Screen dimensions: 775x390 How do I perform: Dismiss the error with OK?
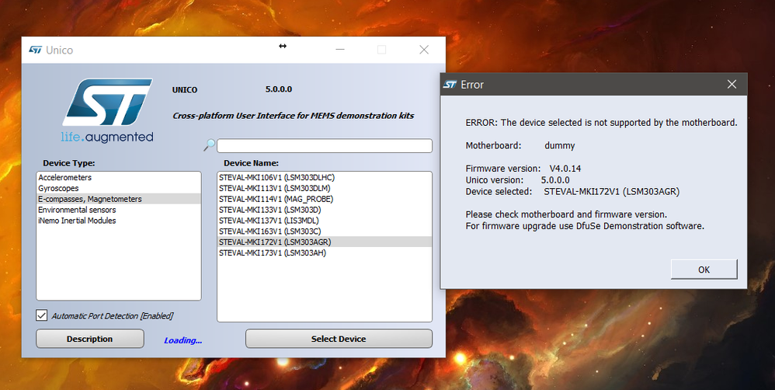pos(704,270)
